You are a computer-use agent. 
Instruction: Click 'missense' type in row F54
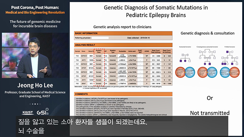click(113, 80)
